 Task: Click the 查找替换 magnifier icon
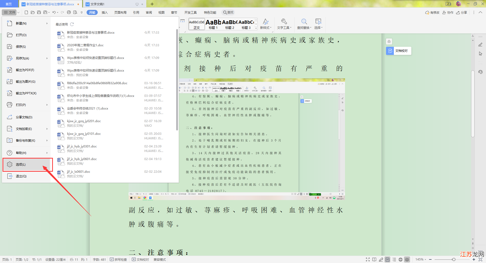click(304, 22)
